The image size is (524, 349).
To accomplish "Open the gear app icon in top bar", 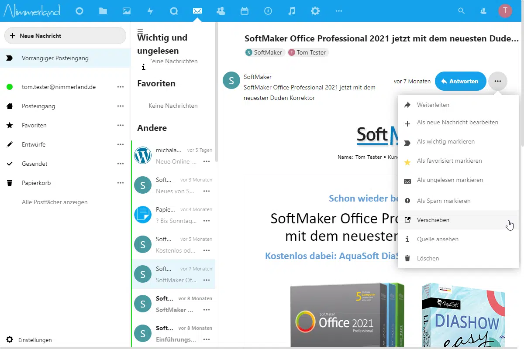I will pyautogui.click(x=315, y=11).
